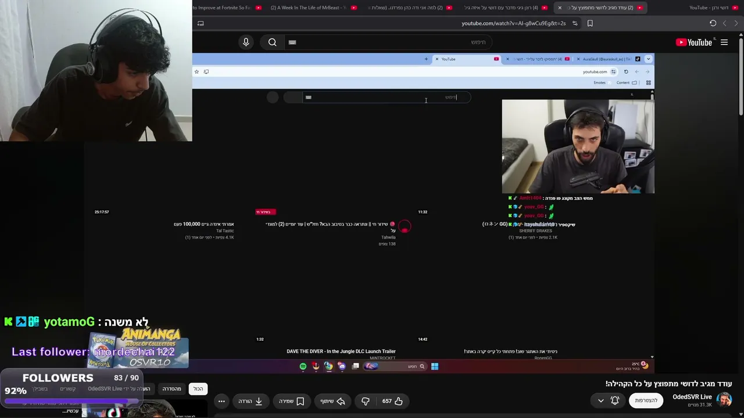Open the apps grid icon in inner browser
744x418 pixels.
pyautogui.click(x=649, y=82)
